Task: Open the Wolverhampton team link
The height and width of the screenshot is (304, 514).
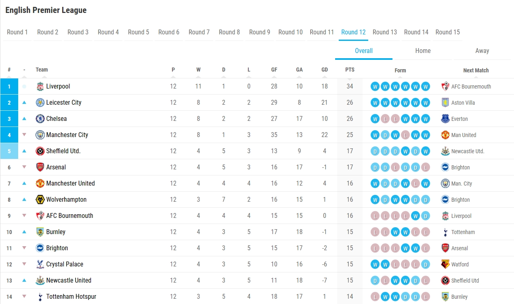Action: [67, 200]
